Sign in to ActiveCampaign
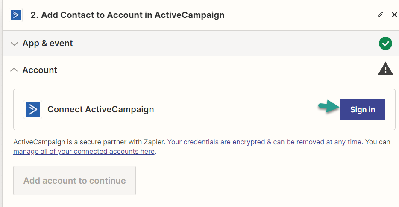This screenshot has height=207, width=399. pyautogui.click(x=362, y=109)
